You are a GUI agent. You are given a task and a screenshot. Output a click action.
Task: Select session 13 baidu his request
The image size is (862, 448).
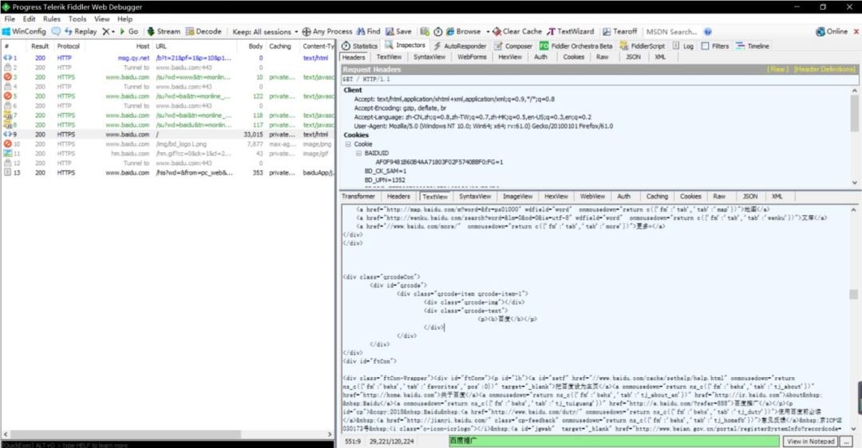[x=167, y=172]
